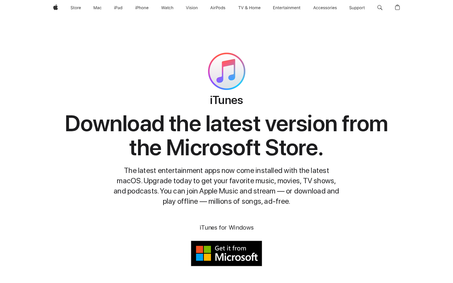This screenshot has height=283, width=453.
Task: Click the iTunes music note logo
Action: 226,71
